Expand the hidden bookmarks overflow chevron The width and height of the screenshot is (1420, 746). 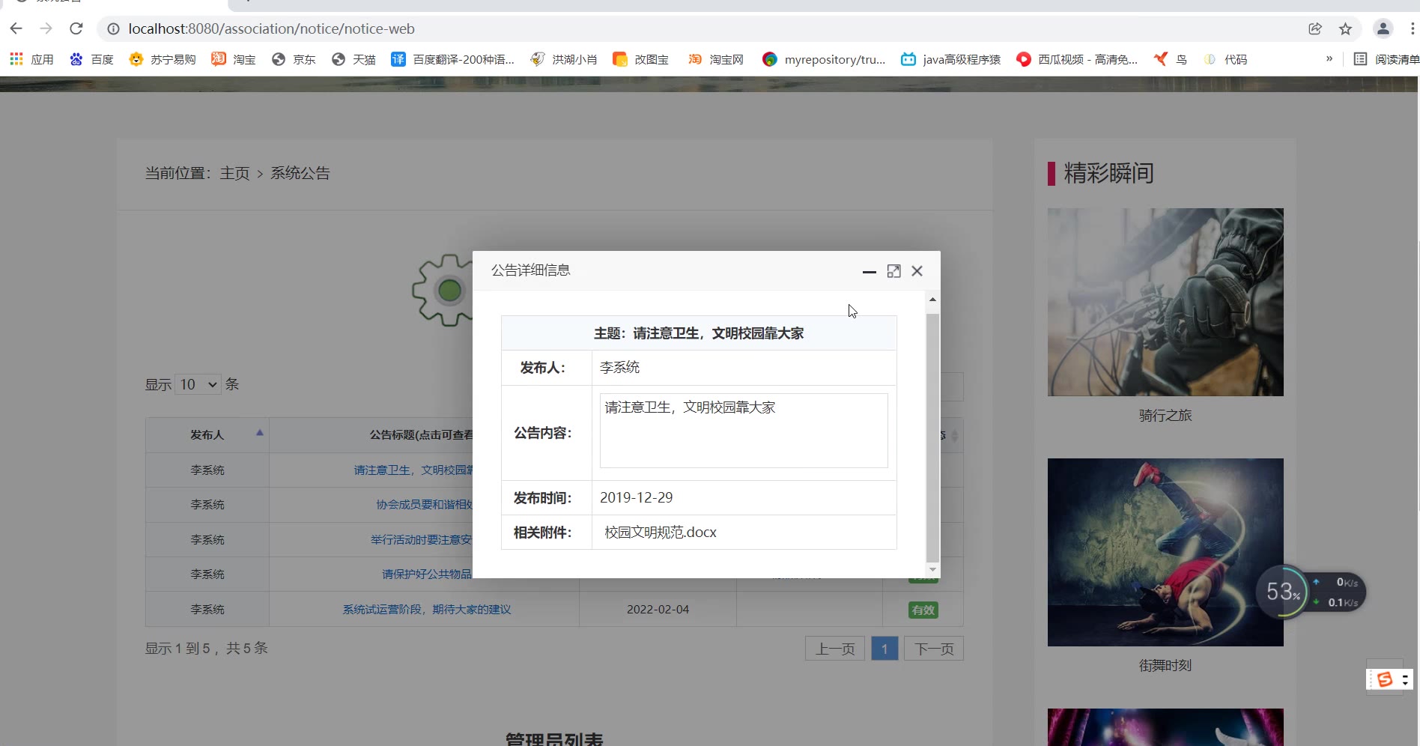pyautogui.click(x=1329, y=59)
